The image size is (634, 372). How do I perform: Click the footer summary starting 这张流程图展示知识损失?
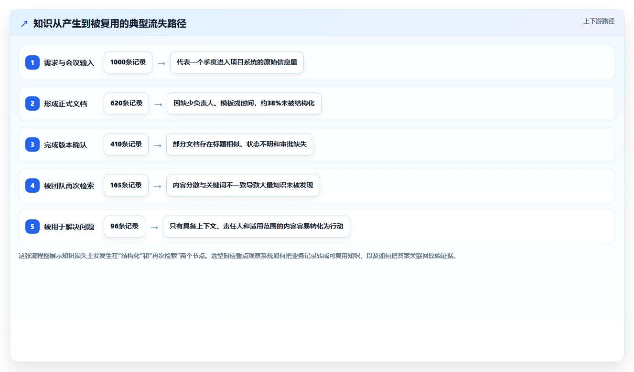(237, 256)
